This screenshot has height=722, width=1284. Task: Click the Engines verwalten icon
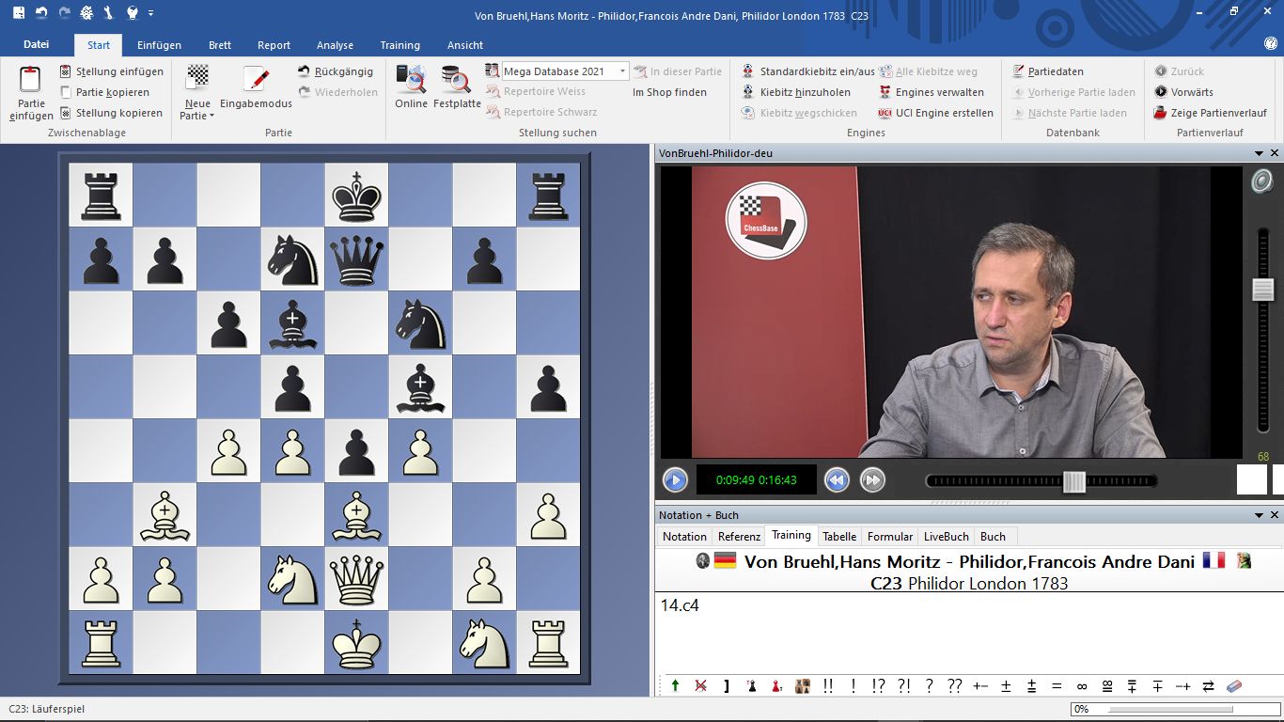(x=885, y=92)
